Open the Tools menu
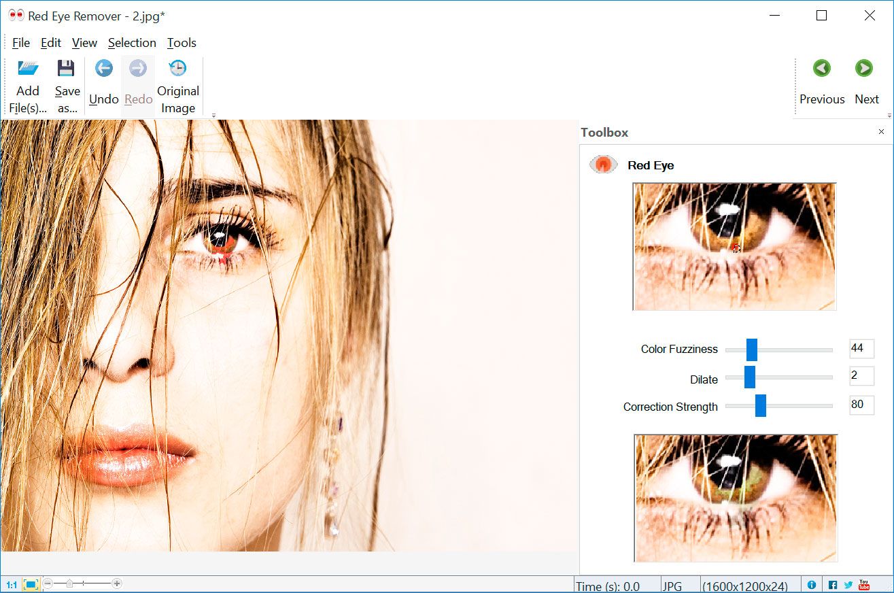Viewport: 894px width, 593px height. pos(181,42)
